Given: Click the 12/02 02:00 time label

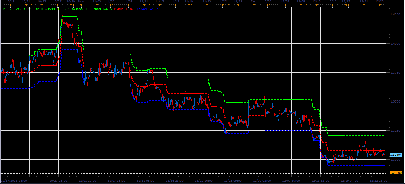Looking at the screenshot, I should (262, 181).
